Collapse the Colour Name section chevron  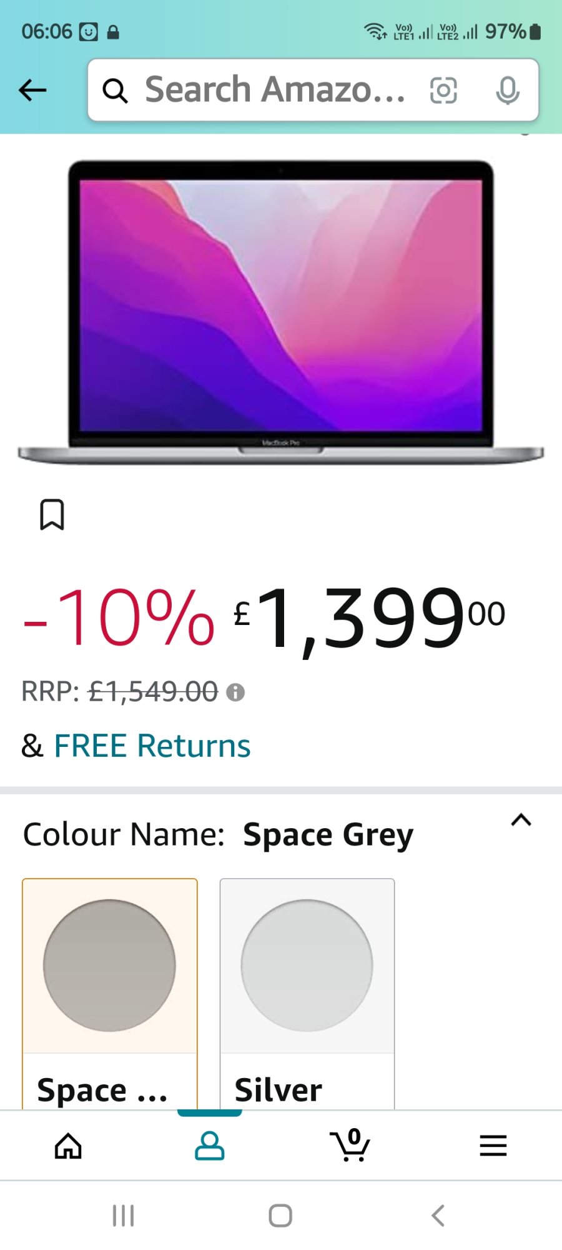(x=521, y=820)
